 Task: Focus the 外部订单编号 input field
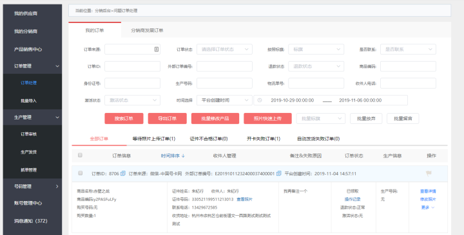[224, 66]
